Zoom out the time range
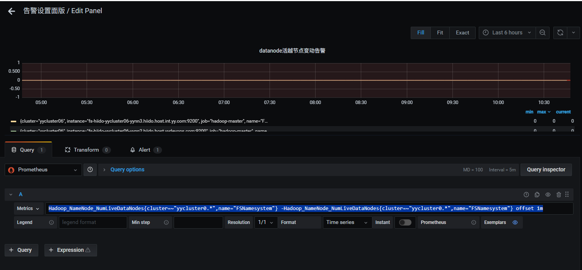 coord(543,33)
